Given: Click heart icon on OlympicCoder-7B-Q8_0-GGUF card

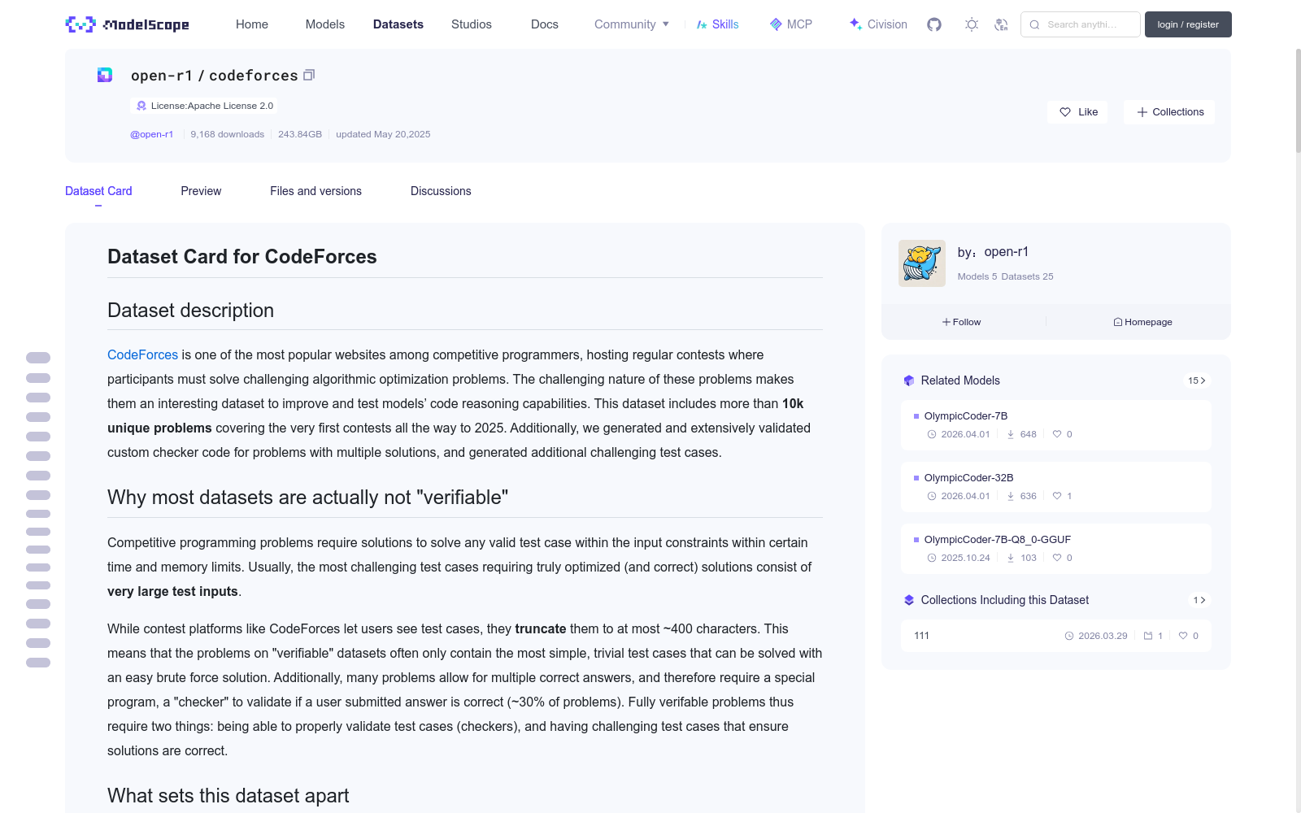Looking at the screenshot, I should (x=1057, y=558).
